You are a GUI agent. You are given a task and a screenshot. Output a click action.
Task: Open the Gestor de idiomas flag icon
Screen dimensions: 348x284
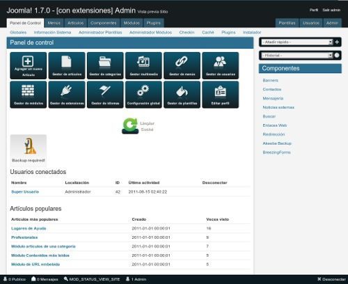(x=105, y=95)
